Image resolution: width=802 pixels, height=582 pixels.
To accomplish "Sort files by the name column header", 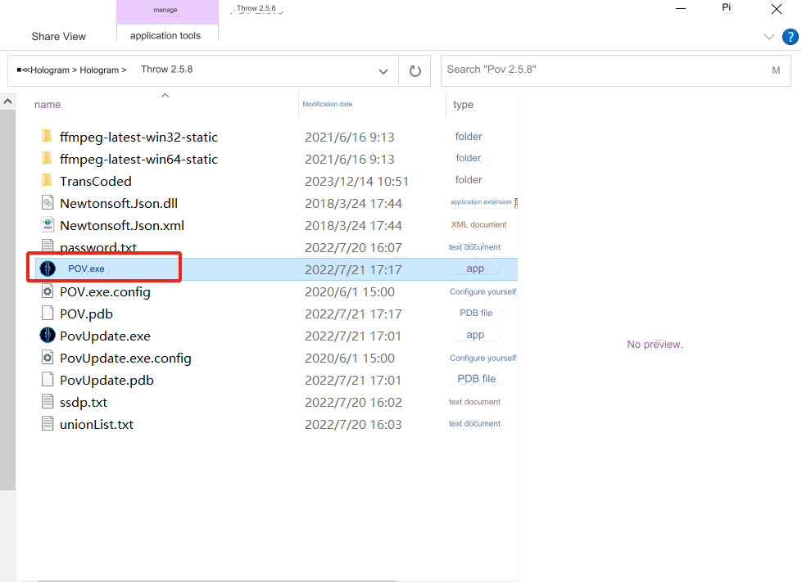I will 48,104.
